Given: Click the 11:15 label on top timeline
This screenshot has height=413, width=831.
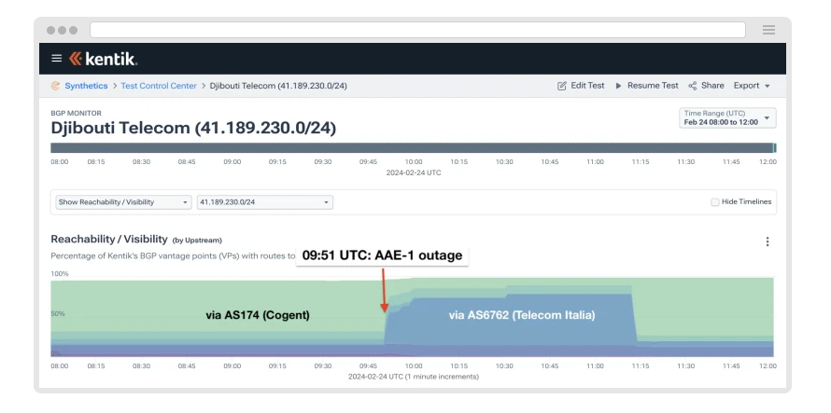Looking at the screenshot, I should (x=641, y=162).
